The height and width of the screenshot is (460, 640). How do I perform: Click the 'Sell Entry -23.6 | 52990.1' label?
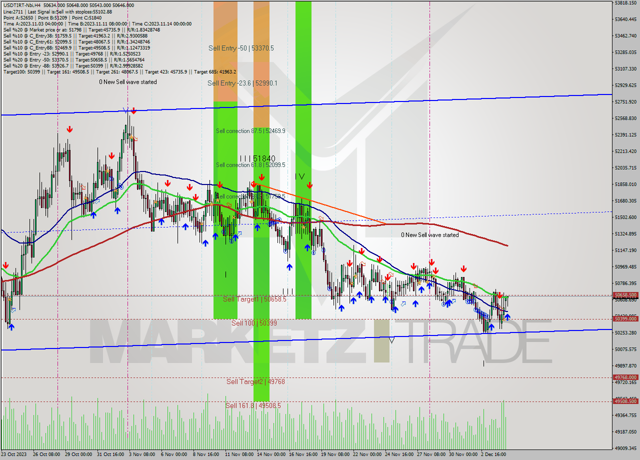[242, 83]
